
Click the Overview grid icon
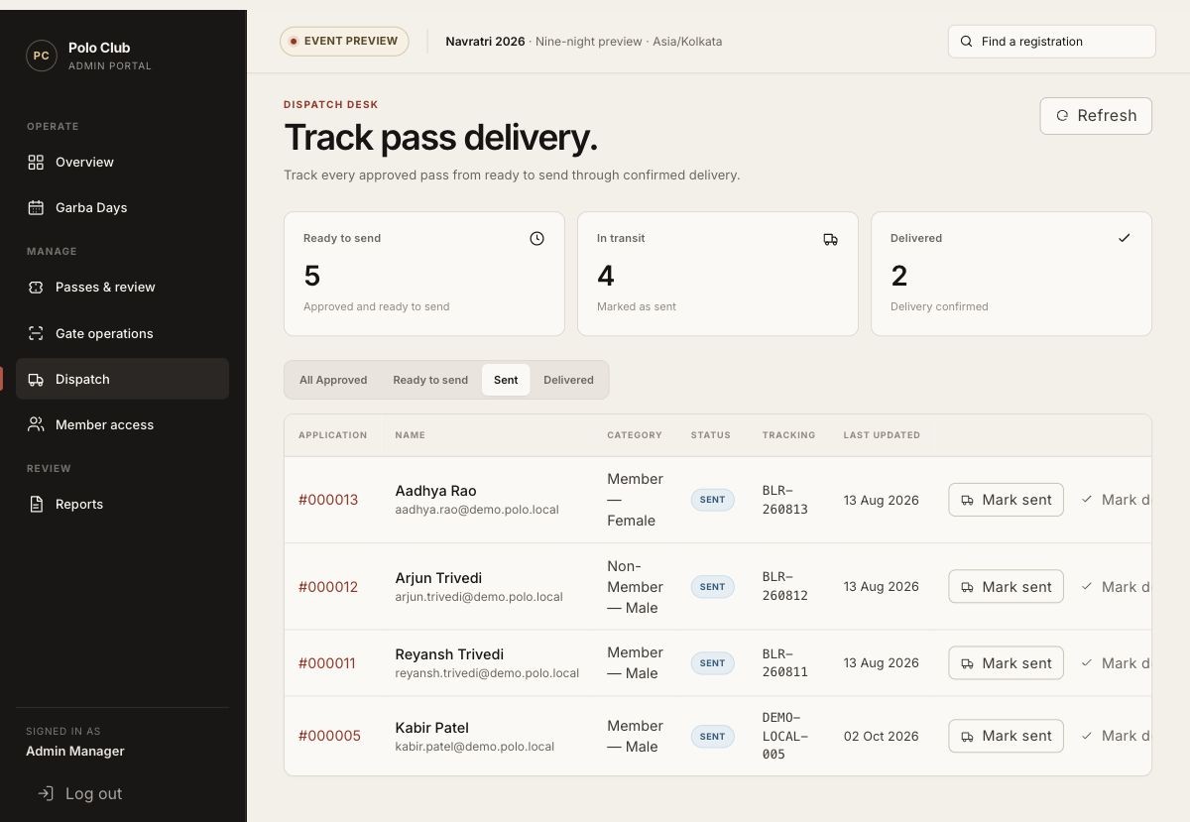point(36,163)
